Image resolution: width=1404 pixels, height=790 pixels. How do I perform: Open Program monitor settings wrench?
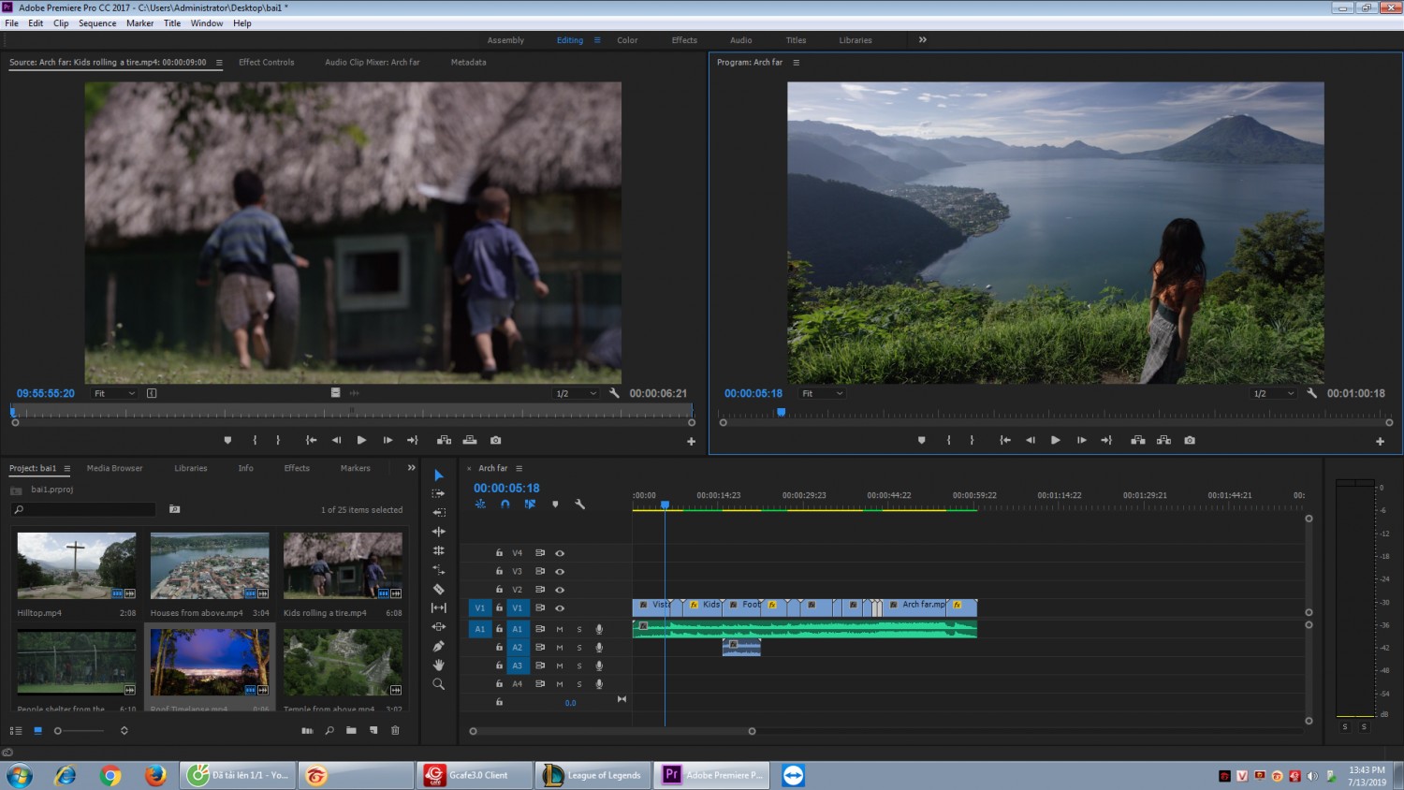click(1311, 393)
